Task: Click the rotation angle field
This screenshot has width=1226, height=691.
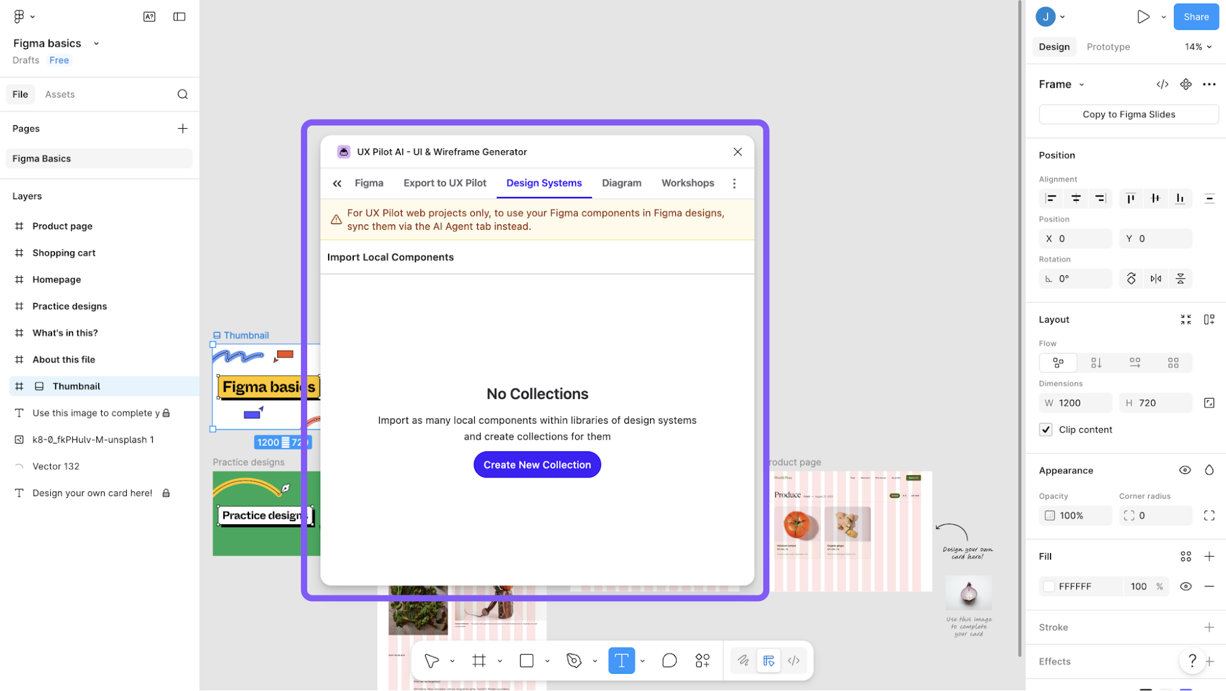Action: pyautogui.click(x=1075, y=279)
